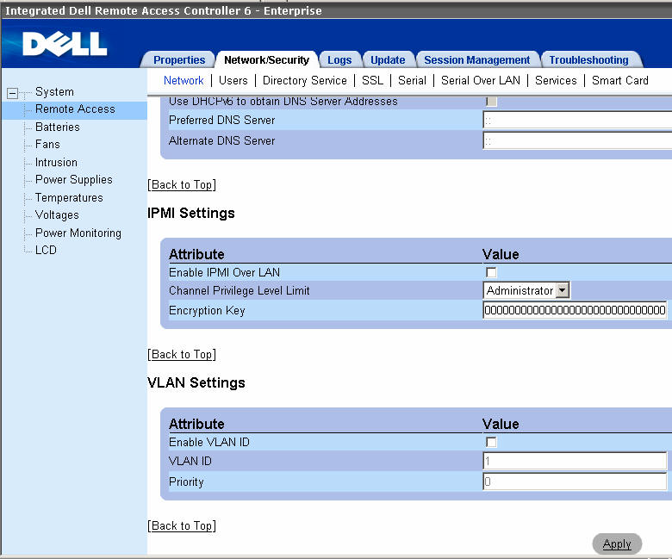672x559 pixels.
Task: Click the Encryption Key label
Action: tap(207, 311)
